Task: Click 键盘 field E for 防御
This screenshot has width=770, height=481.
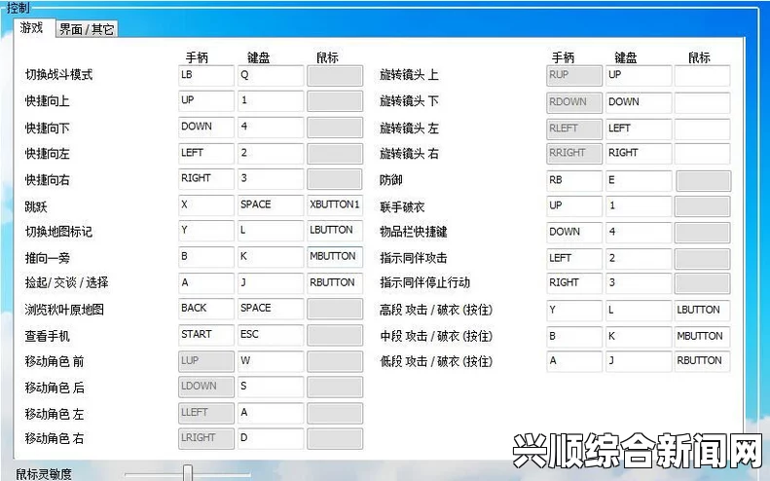Action: [x=639, y=181]
